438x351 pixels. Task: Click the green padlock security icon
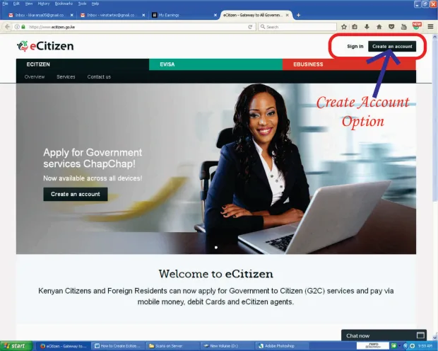coord(23,27)
